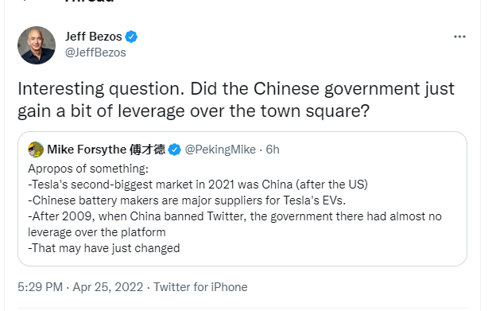The image size is (492, 311).
Task: Click the 'That may have just changed' line
Action: 103,248
